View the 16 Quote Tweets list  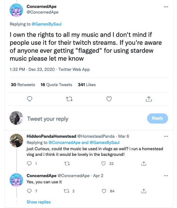pyautogui.click(x=56, y=84)
